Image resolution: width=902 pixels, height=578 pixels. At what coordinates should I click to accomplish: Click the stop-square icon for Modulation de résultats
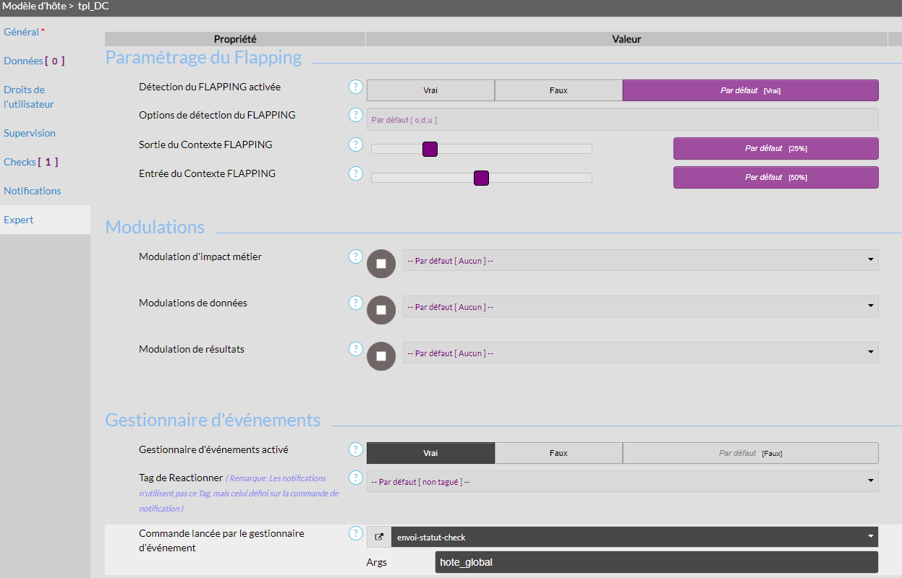pyautogui.click(x=381, y=356)
